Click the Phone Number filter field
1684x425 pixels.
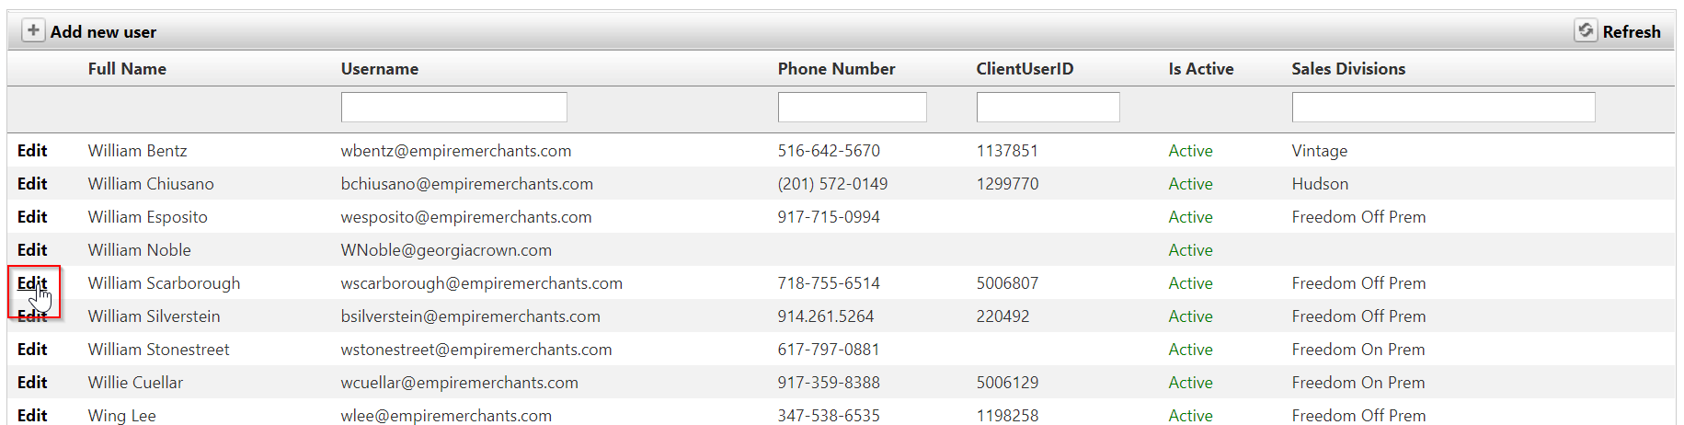pyautogui.click(x=852, y=107)
